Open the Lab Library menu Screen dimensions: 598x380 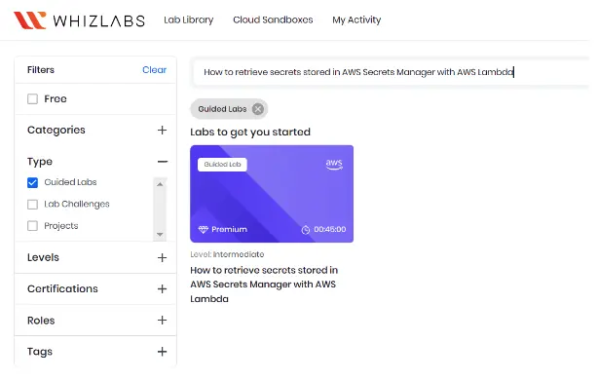click(x=189, y=19)
